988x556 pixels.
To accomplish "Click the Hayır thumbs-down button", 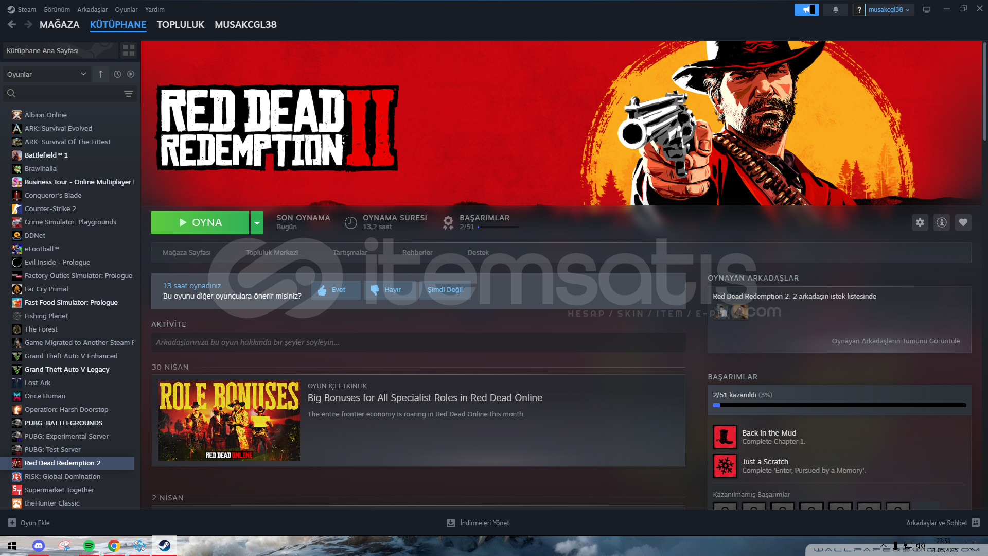I will click(x=390, y=290).
